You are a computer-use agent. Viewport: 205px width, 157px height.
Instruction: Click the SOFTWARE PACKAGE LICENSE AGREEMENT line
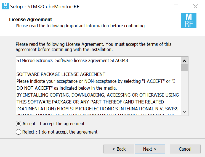(61, 74)
